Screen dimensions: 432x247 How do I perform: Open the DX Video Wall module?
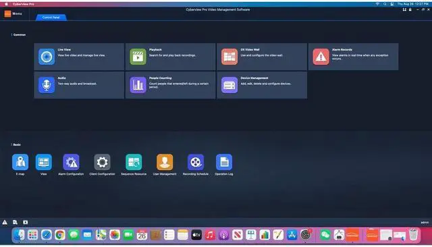262,57
